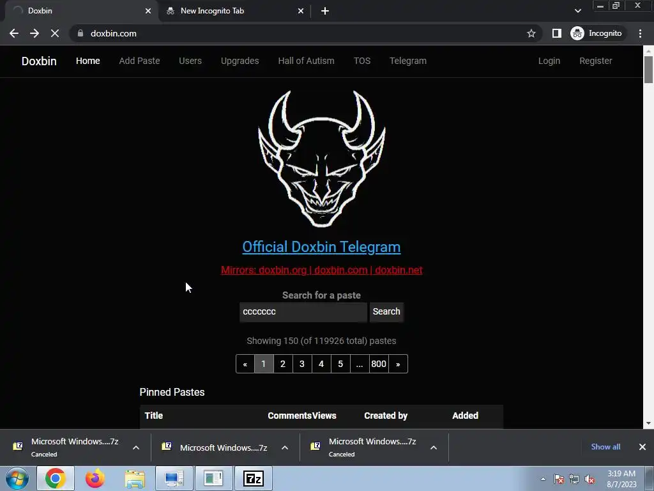This screenshot has height=491, width=654.
Task: Open the Official Doxbin Telegram link
Action: tap(322, 247)
